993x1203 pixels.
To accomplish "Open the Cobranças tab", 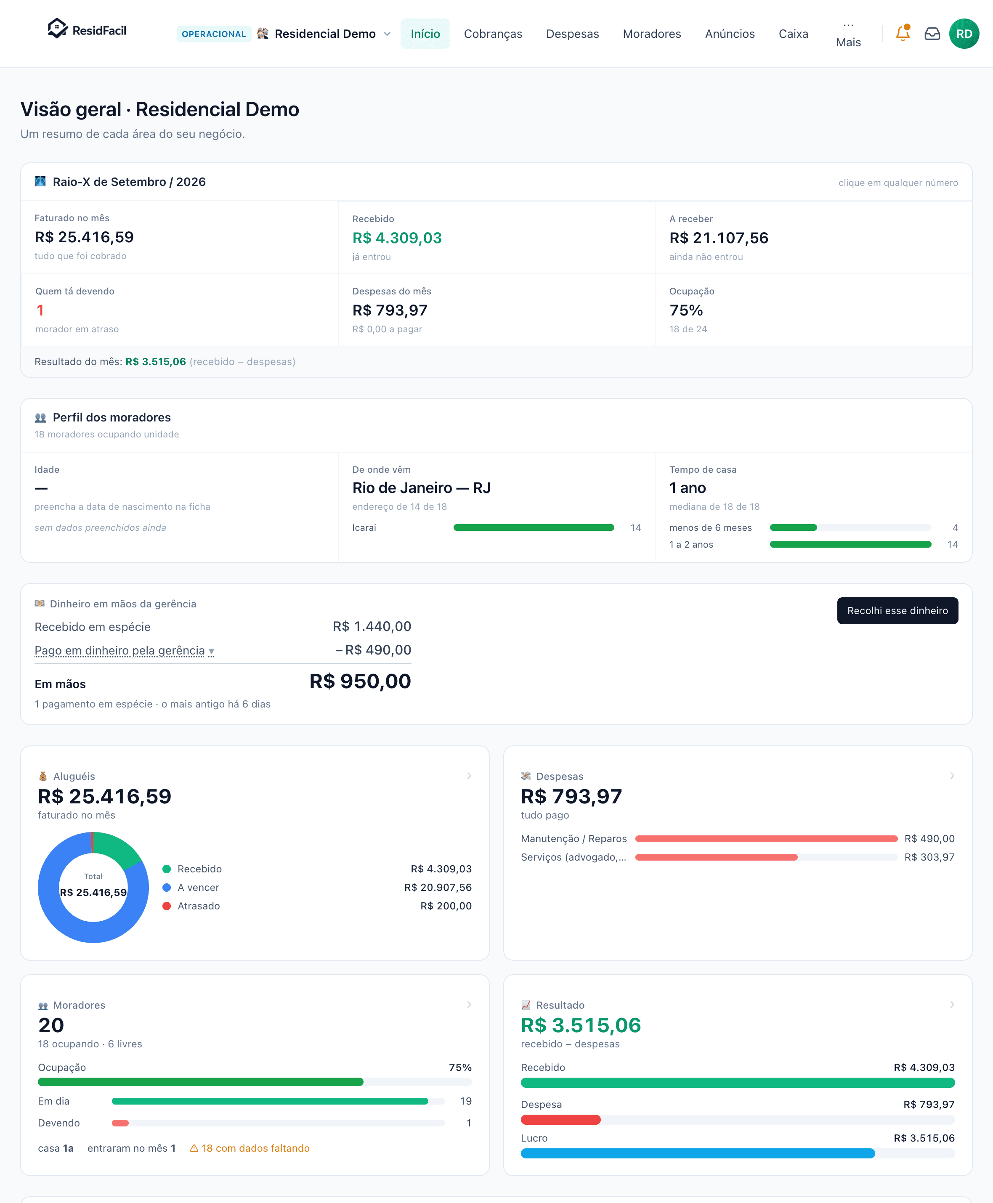I will 493,34.
